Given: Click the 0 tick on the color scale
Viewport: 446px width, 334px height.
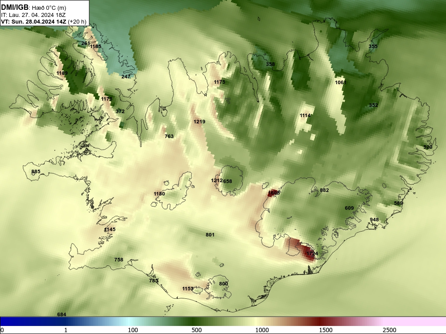Looking at the screenshot, I should tap(2, 330).
